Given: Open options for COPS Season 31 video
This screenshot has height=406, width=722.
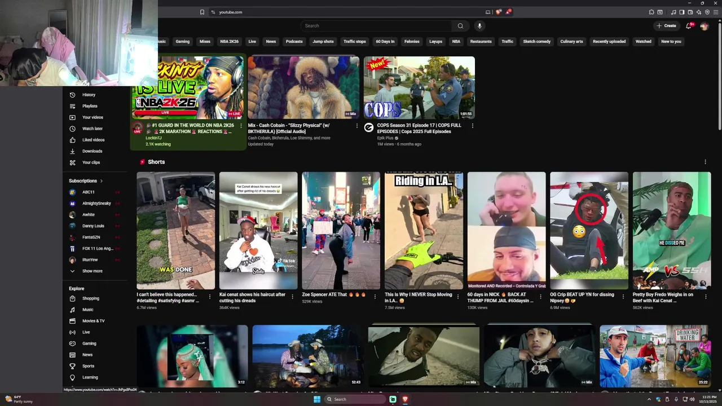Looking at the screenshot, I should point(472,126).
